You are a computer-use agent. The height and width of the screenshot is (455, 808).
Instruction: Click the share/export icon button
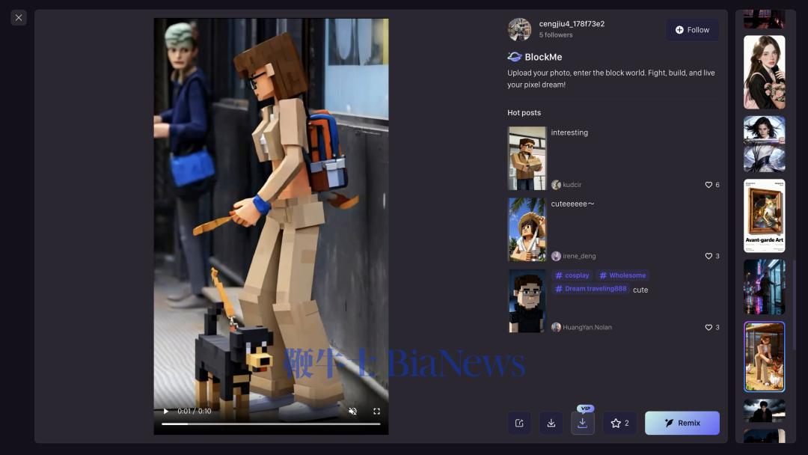pyautogui.click(x=519, y=424)
